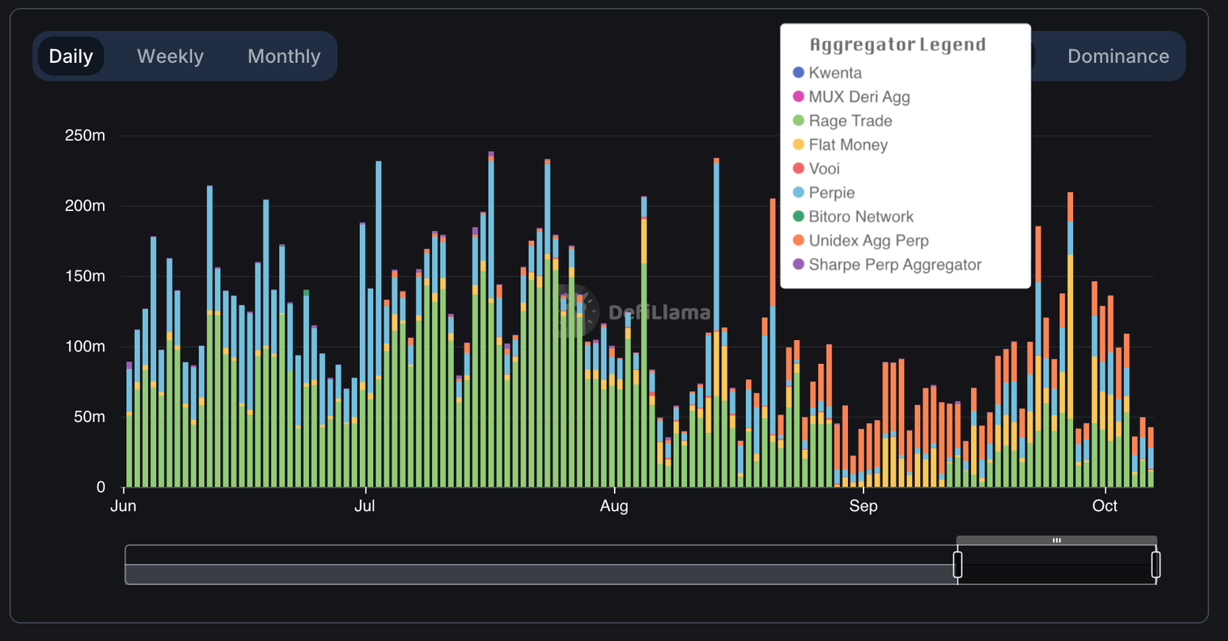Click the MUX Deri Agg pink dot
This screenshot has width=1228, height=641.
pyautogui.click(x=798, y=96)
